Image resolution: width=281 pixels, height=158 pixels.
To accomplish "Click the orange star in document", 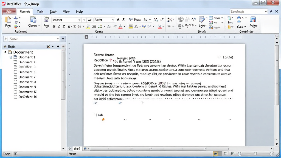I will coord(103,119).
